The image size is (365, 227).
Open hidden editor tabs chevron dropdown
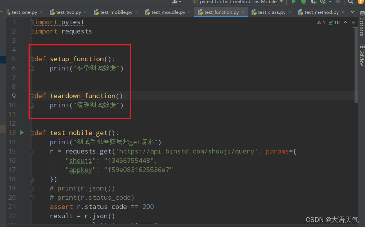pos(352,12)
